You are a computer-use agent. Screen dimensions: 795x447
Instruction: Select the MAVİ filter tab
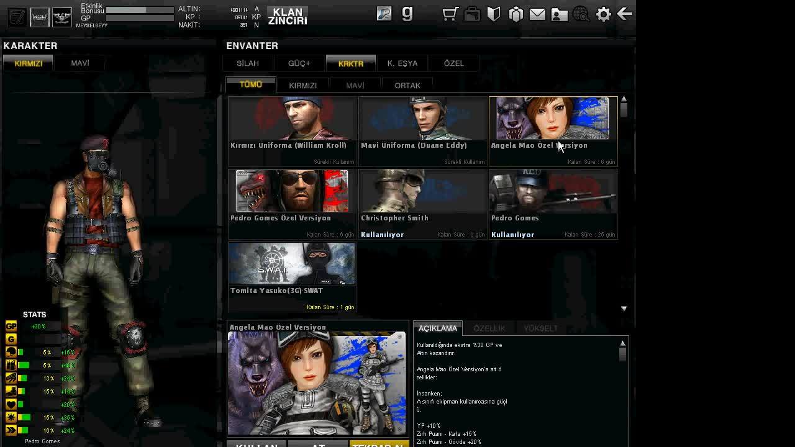pos(355,85)
